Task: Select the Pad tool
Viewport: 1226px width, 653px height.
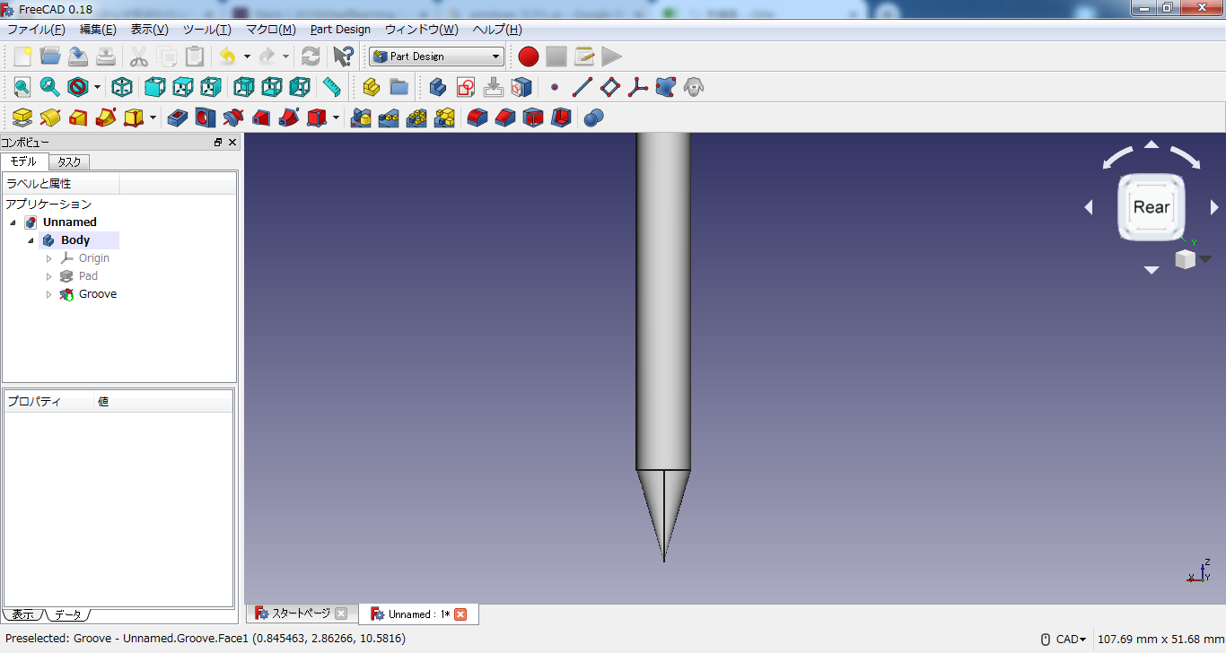Action: [22, 118]
